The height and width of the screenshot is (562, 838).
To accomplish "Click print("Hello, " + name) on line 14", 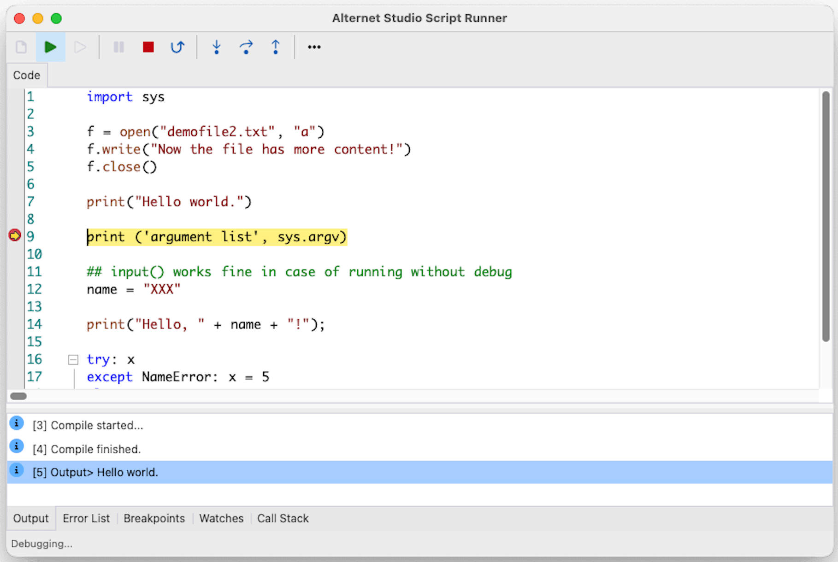I will pyautogui.click(x=206, y=324).
